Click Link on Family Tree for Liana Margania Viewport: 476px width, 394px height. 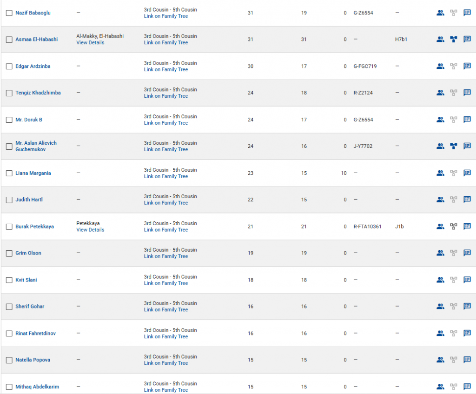pyautogui.click(x=166, y=176)
